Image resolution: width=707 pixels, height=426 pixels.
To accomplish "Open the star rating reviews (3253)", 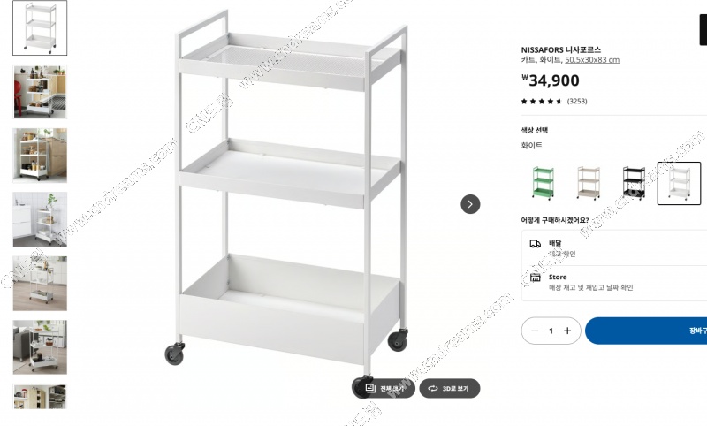I will (x=552, y=101).
